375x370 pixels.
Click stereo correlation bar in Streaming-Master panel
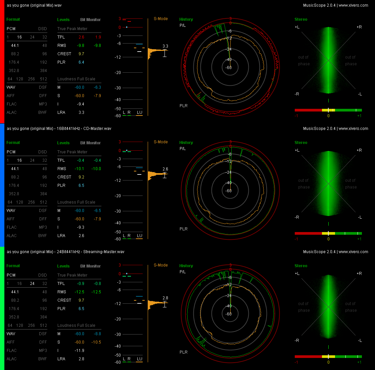(x=328, y=357)
